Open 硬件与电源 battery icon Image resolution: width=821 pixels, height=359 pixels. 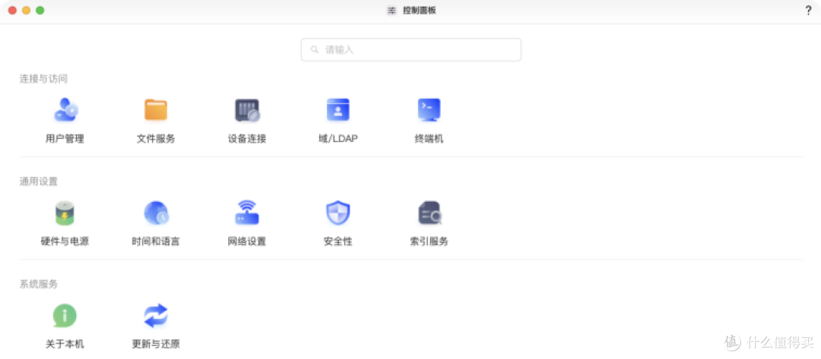[x=65, y=213]
